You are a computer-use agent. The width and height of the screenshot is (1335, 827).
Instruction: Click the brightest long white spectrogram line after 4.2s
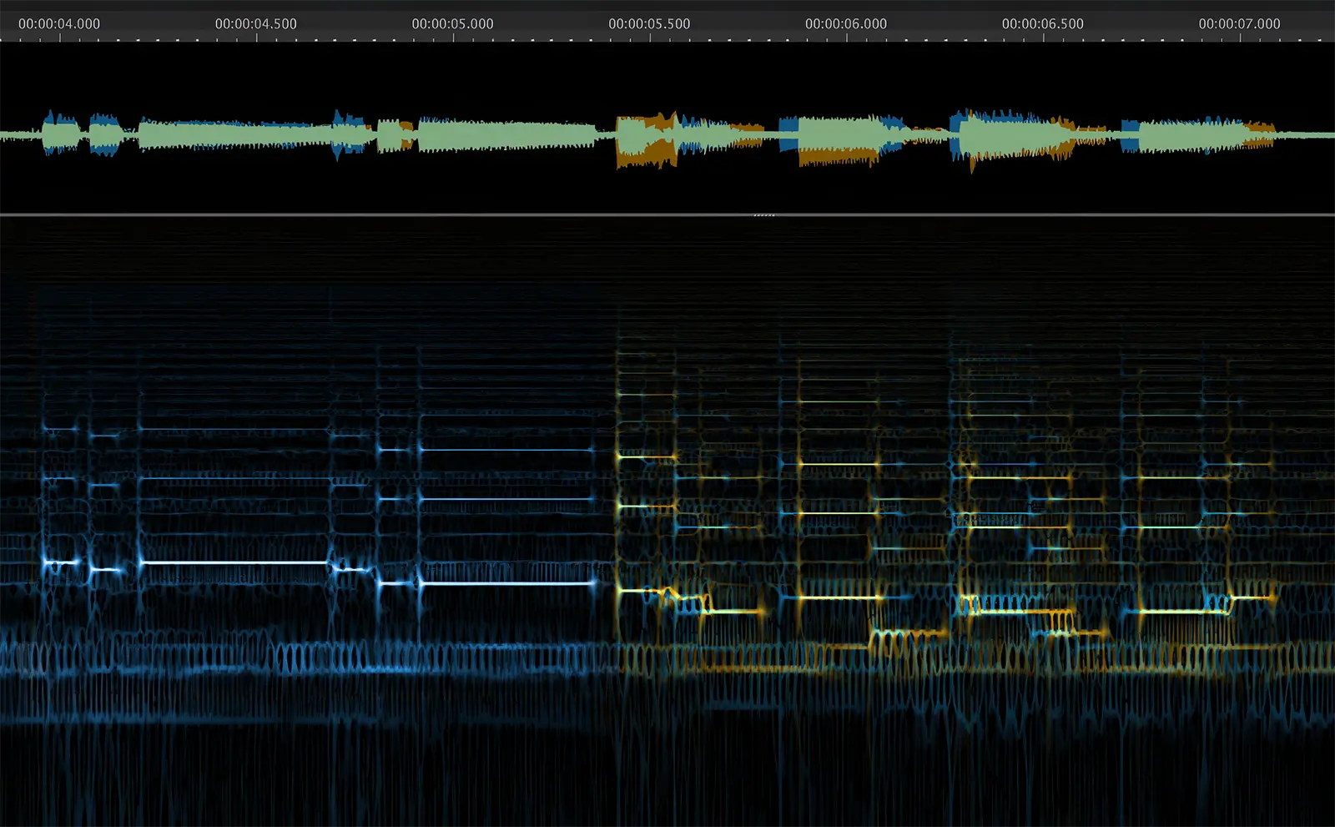click(234, 562)
